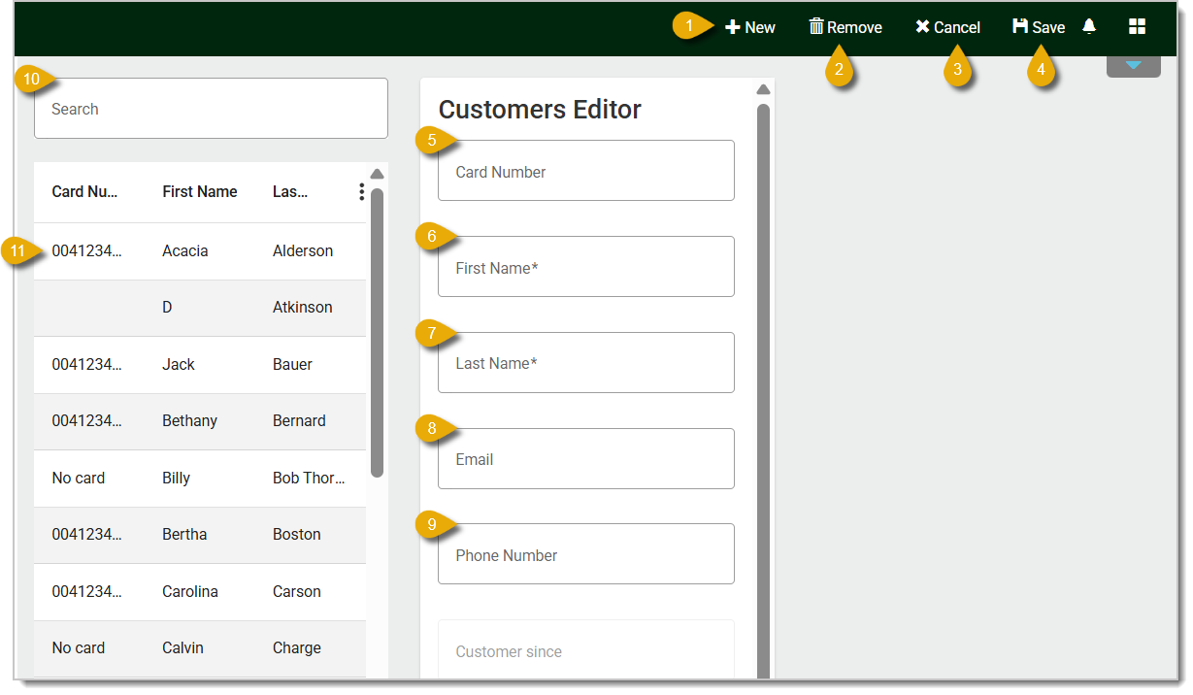The image size is (1193, 695).
Task: Cancel the current customer edit
Action: (947, 27)
